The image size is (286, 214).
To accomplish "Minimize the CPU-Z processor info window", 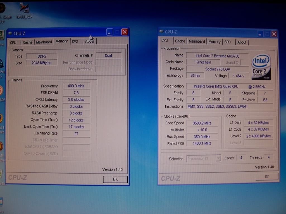I will click(260, 34).
